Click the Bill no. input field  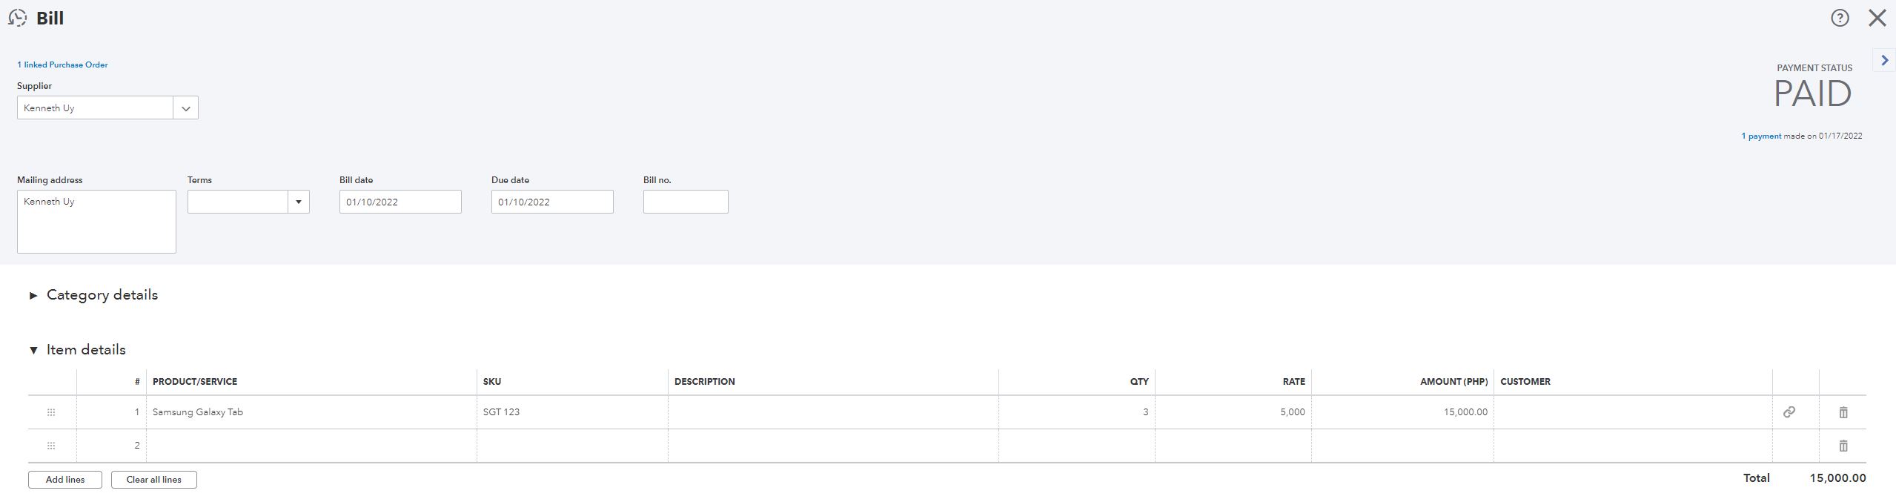(686, 202)
